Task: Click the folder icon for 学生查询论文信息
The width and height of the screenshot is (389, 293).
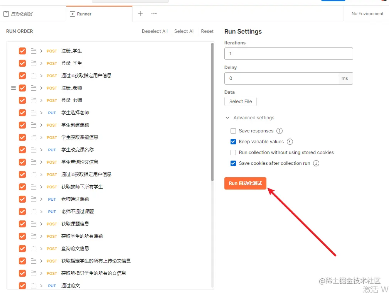Action: point(34,162)
